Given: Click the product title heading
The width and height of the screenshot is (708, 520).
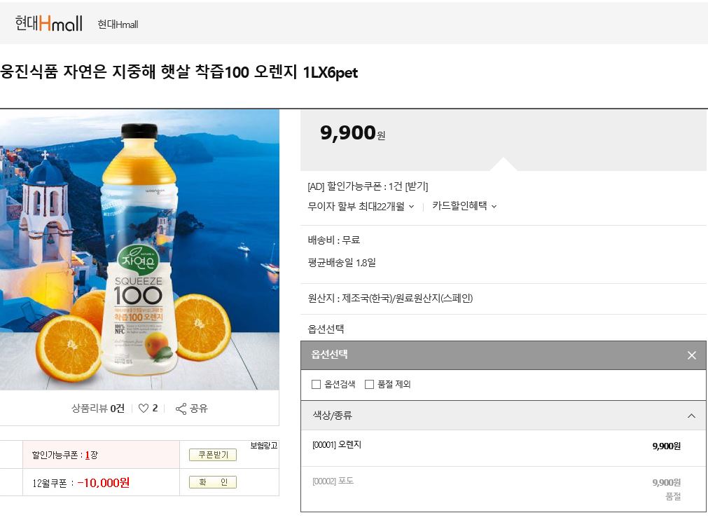Looking at the screenshot, I should (x=179, y=73).
